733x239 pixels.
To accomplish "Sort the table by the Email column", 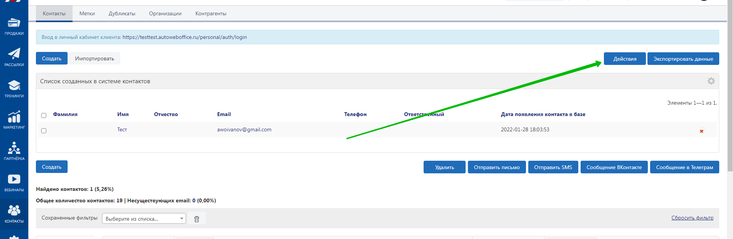I will tap(224, 114).
